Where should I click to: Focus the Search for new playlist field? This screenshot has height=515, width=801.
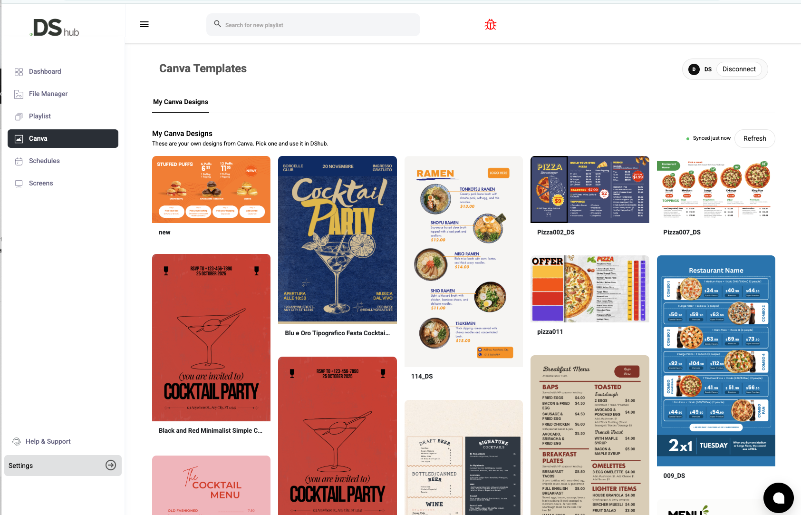point(313,25)
